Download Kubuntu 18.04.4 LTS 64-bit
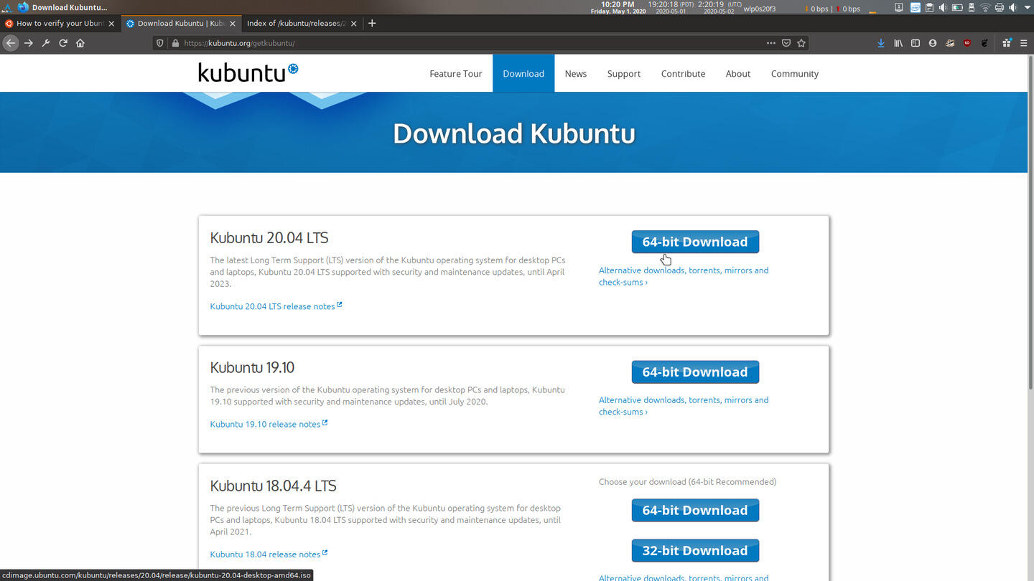Image resolution: width=1034 pixels, height=581 pixels. pyautogui.click(x=695, y=510)
